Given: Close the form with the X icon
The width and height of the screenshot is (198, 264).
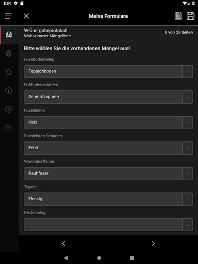Looking at the screenshot, I should [26, 16].
